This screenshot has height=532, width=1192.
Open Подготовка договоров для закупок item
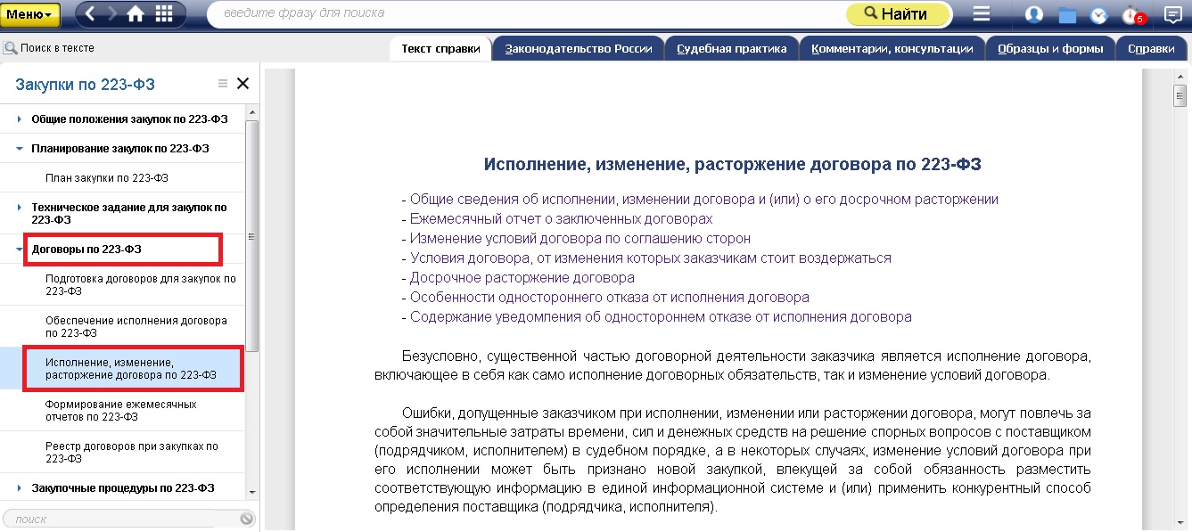140,284
